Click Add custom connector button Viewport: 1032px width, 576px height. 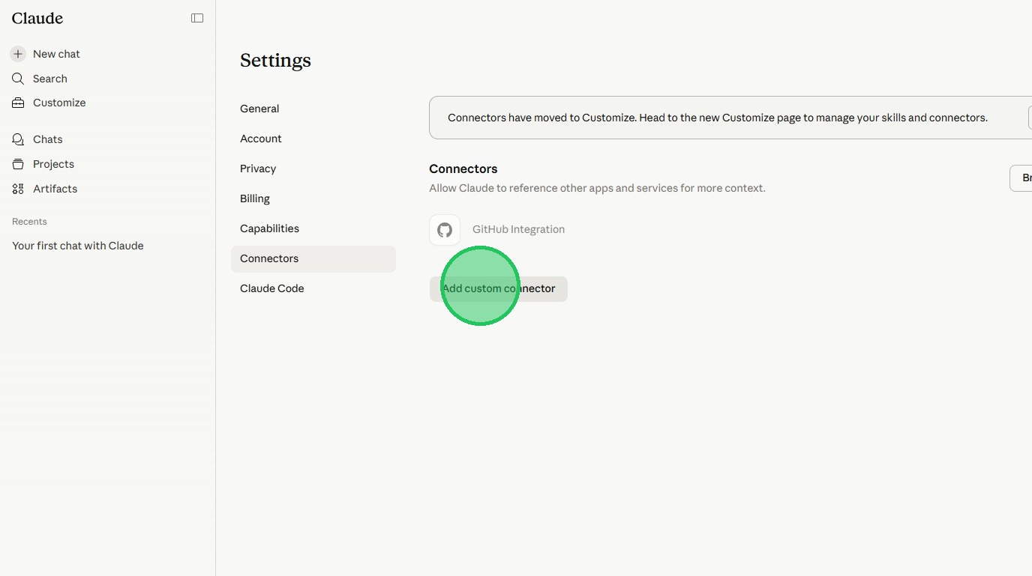(x=499, y=289)
